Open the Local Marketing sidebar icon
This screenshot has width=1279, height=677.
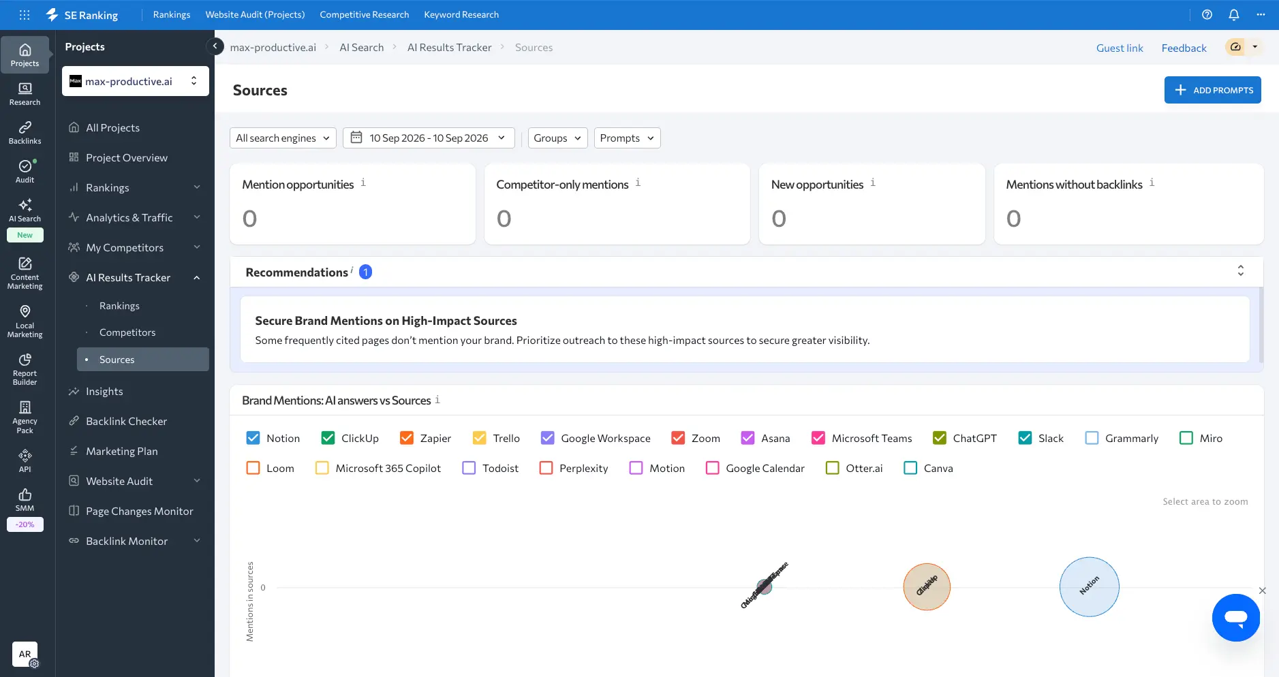(x=25, y=321)
